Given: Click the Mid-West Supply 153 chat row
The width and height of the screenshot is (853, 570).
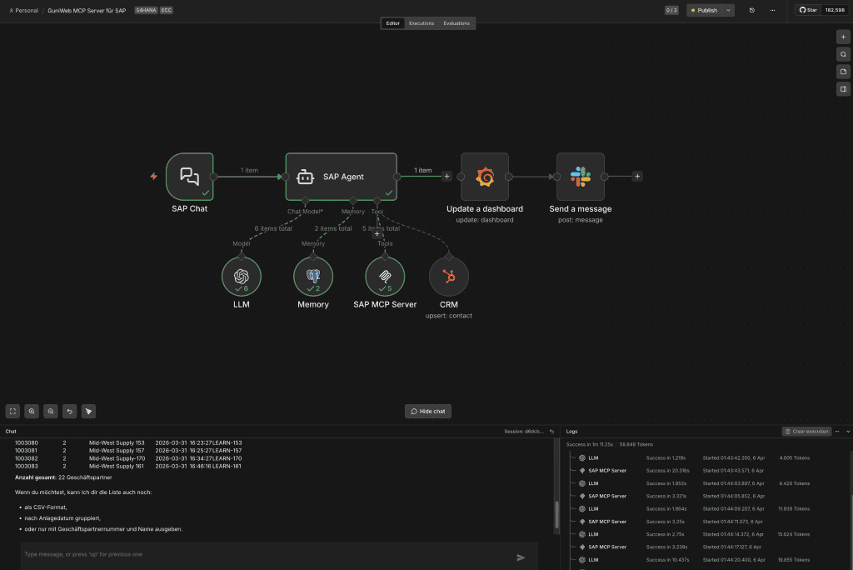Looking at the screenshot, I should pos(128,443).
